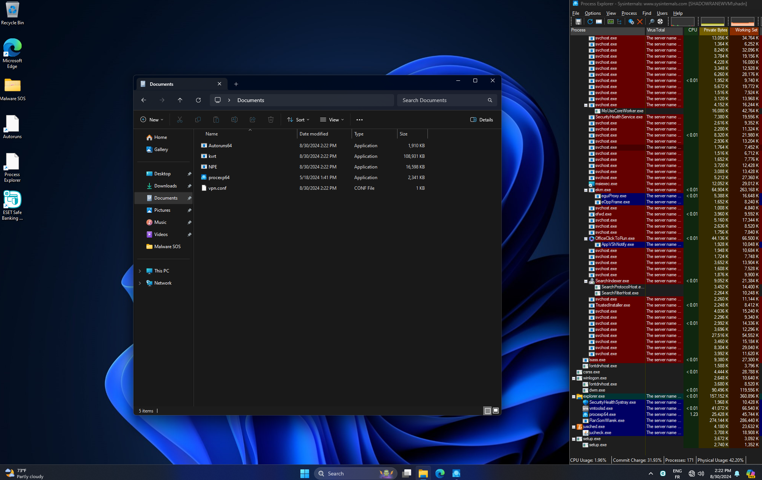Open the Options menu in Process Explorer
Viewport: 762px width, 480px height.
[x=592, y=13]
